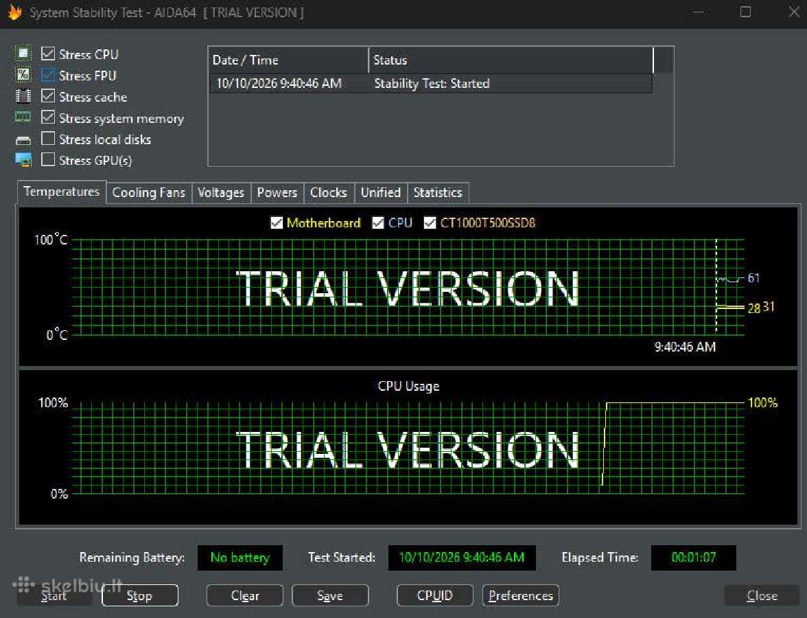Click the RAM module icon beside Stress system memory
Screen dimensions: 807x618
(23, 117)
